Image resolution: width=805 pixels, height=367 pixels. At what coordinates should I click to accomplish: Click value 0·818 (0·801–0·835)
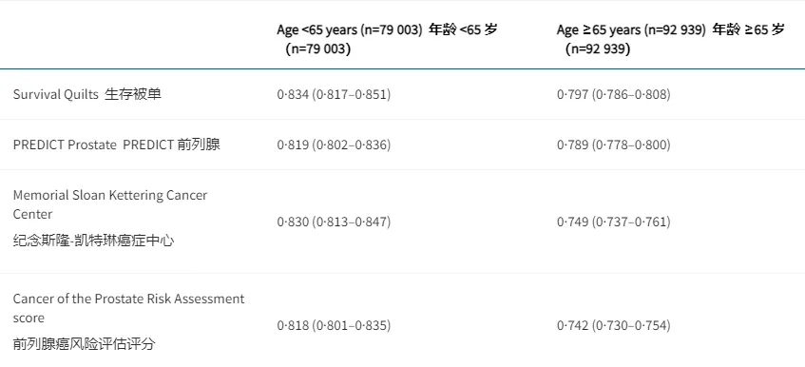[x=334, y=325]
